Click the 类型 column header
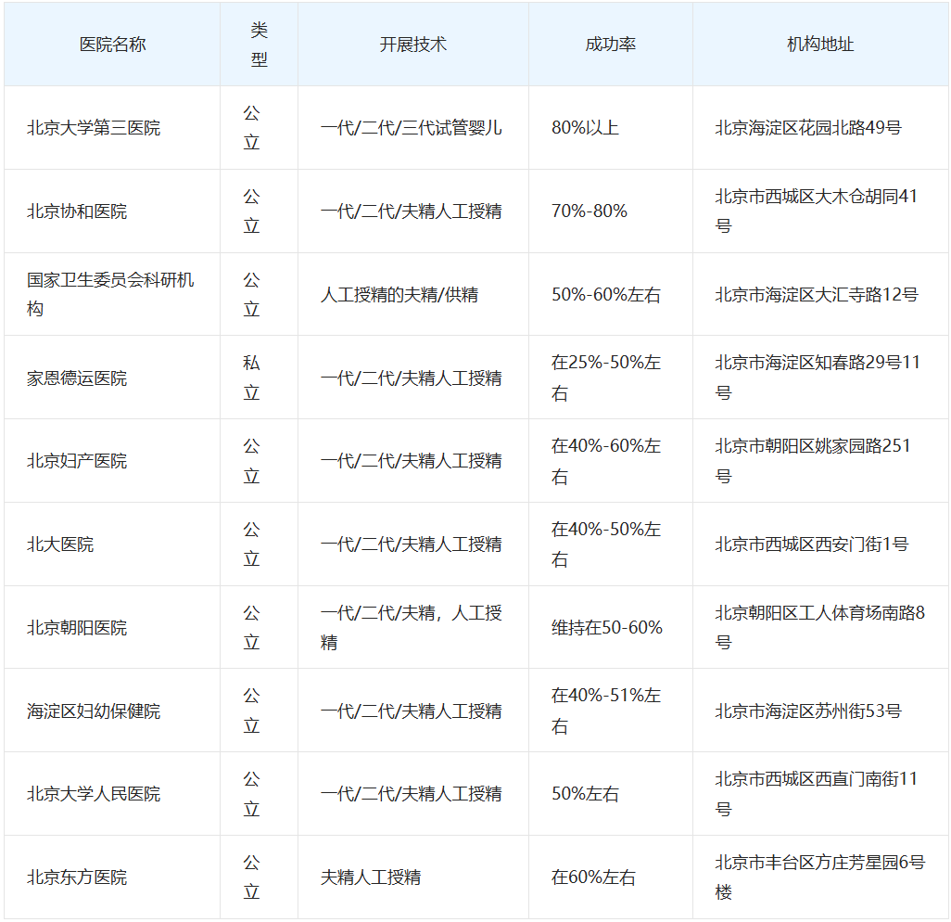951x922 pixels. pyautogui.click(x=259, y=45)
